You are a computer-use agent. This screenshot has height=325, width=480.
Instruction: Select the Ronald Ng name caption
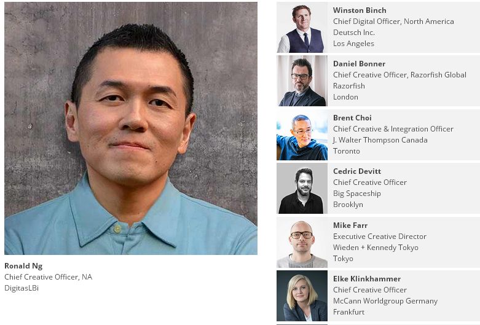23,266
